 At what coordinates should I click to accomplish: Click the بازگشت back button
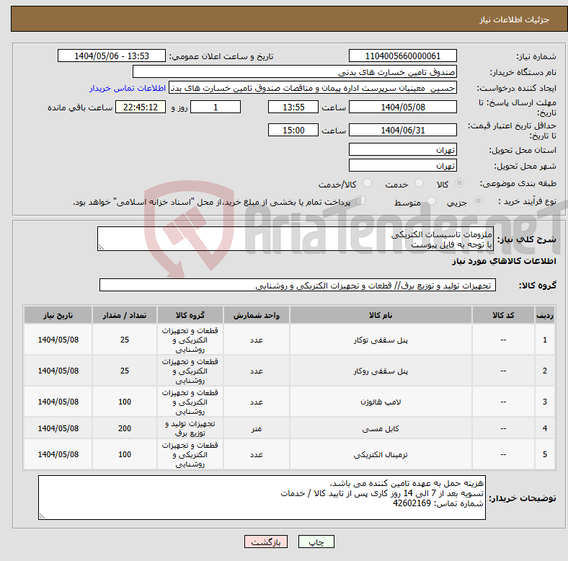[266, 542]
